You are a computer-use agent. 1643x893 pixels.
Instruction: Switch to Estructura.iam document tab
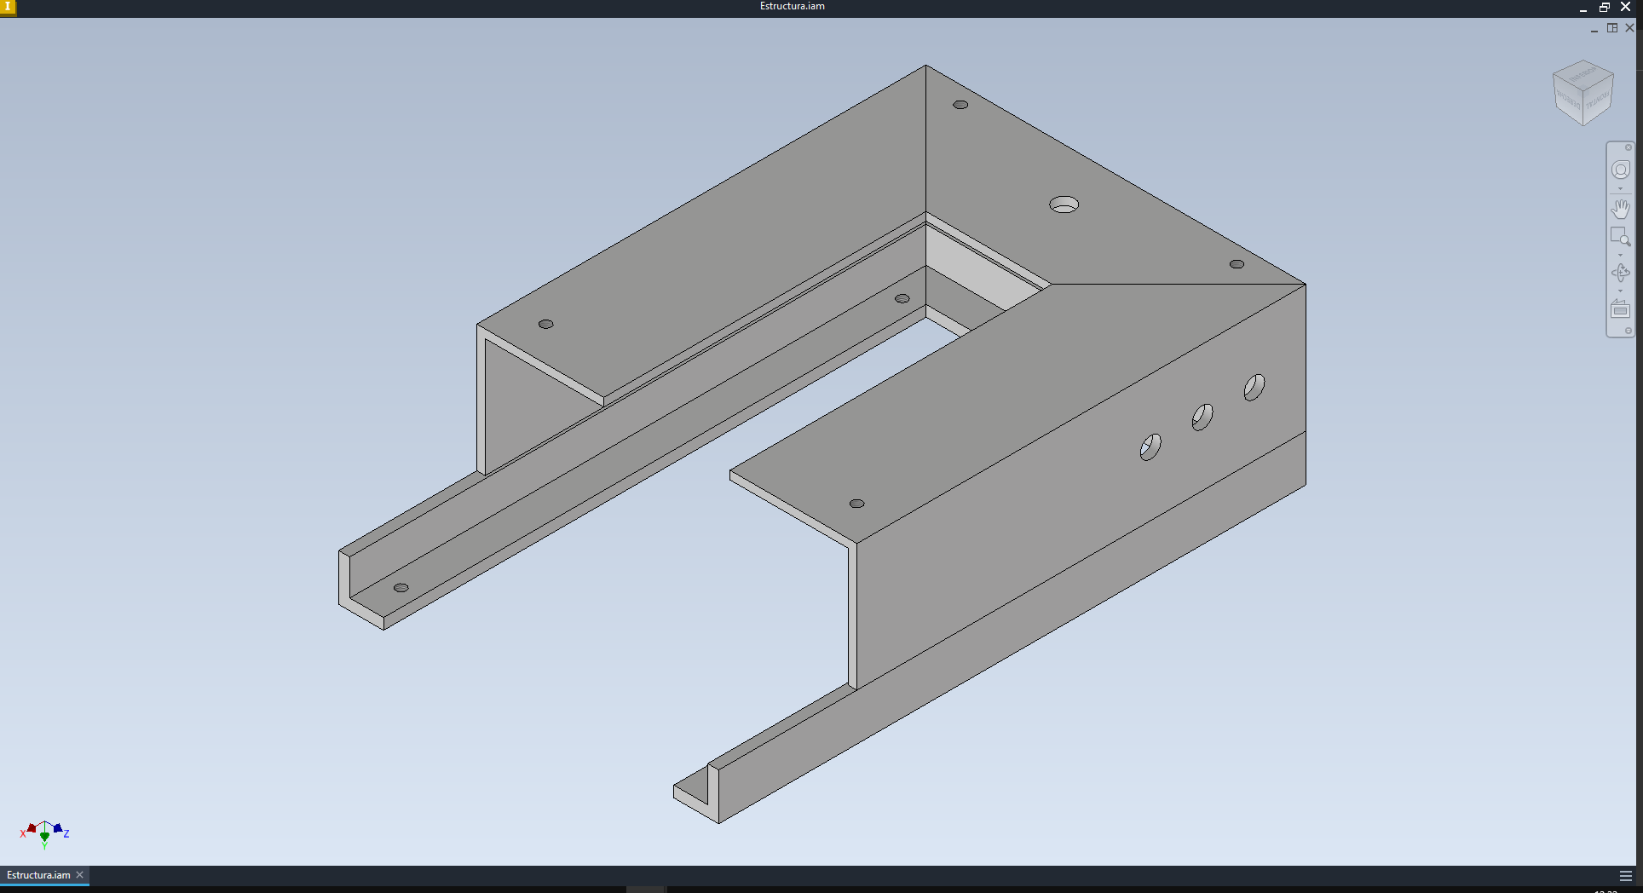click(x=38, y=875)
